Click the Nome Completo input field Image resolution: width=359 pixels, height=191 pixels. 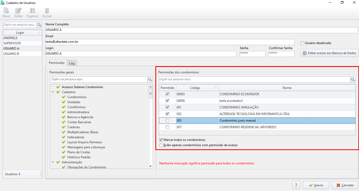pyautogui.click(x=202, y=30)
